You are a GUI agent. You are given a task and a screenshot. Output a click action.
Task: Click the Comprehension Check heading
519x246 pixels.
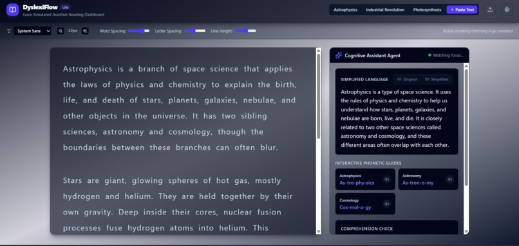(367, 229)
